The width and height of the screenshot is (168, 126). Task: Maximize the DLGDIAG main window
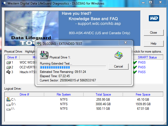tap(150, 2)
